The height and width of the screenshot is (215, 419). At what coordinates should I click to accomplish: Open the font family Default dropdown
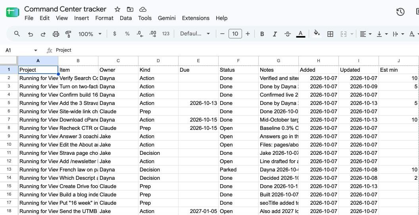click(x=195, y=34)
